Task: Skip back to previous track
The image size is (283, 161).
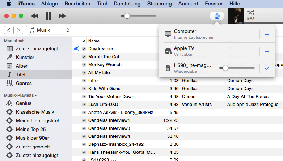Action: click(x=35, y=16)
